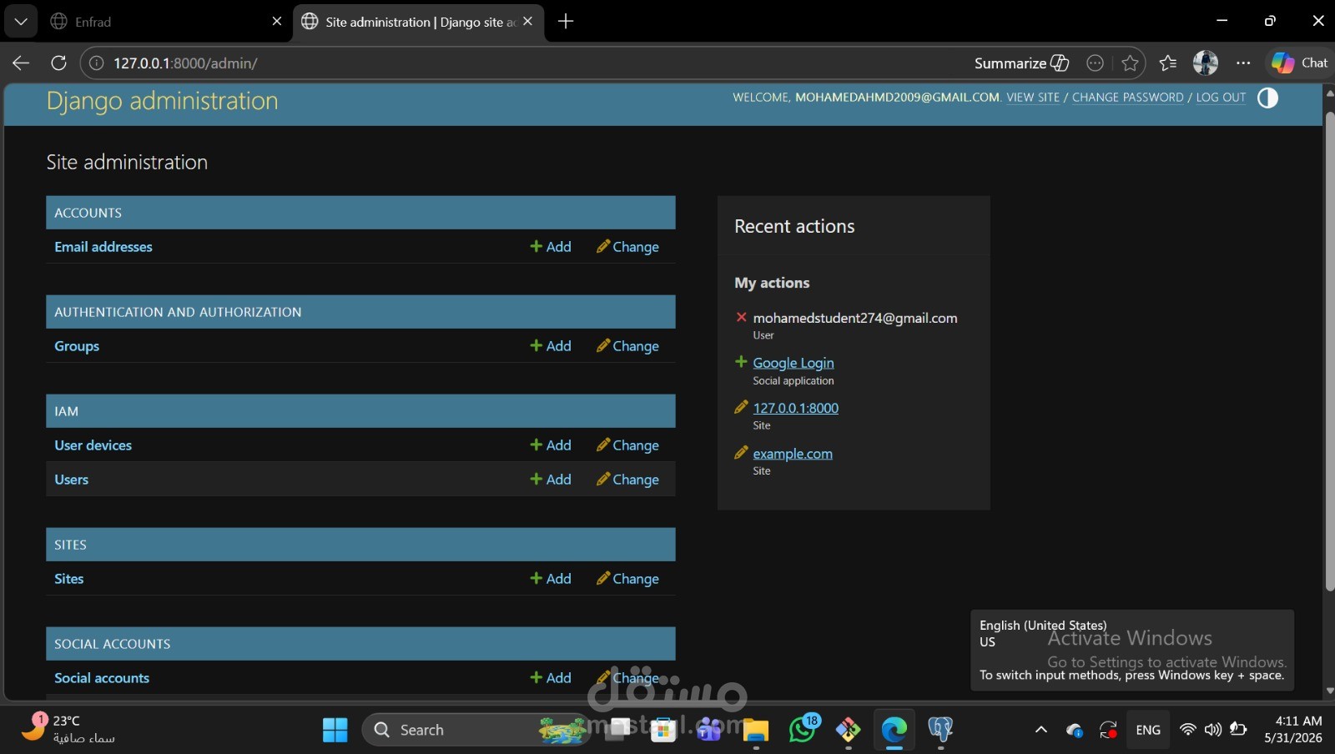Open Change link for Groups
This screenshot has height=754, width=1335.
pos(627,346)
